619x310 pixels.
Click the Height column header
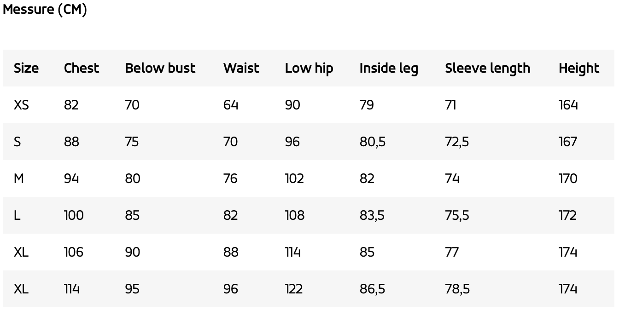coord(579,68)
